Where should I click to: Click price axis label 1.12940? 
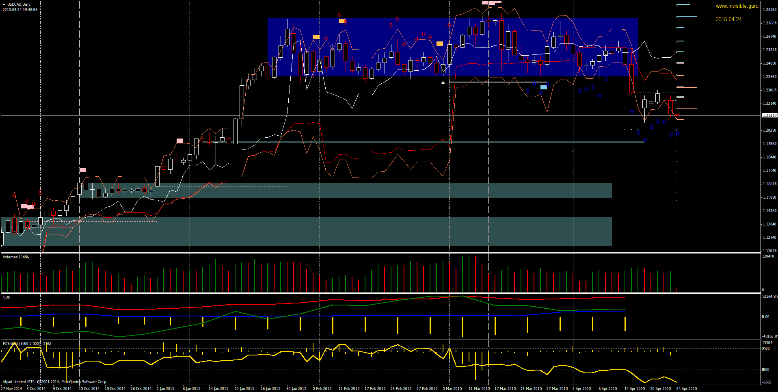[770, 238]
